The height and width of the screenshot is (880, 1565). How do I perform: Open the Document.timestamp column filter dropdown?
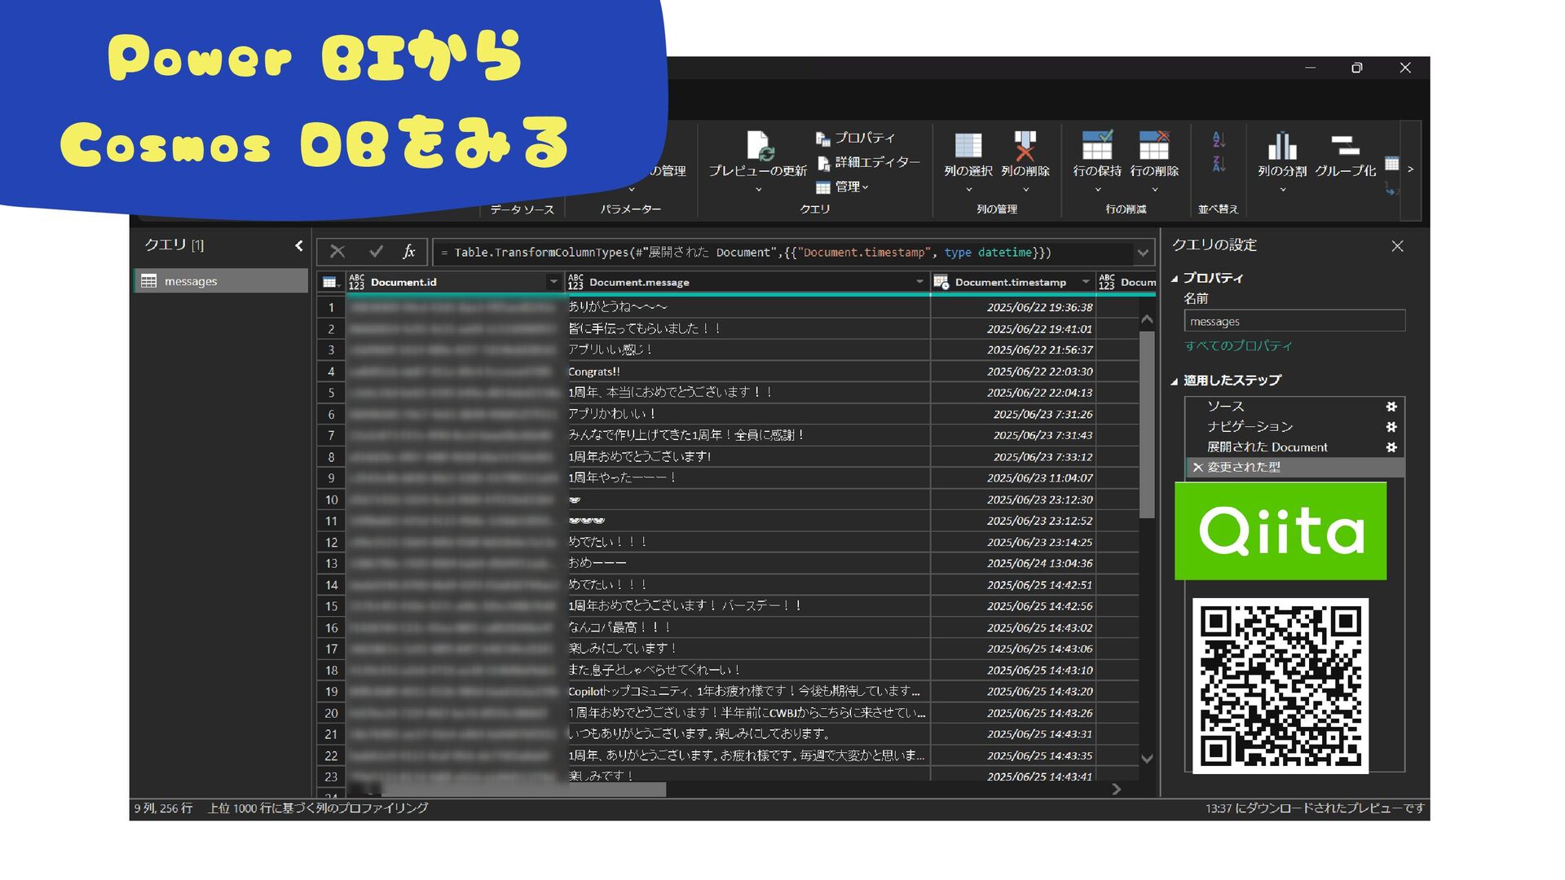click(1086, 282)
